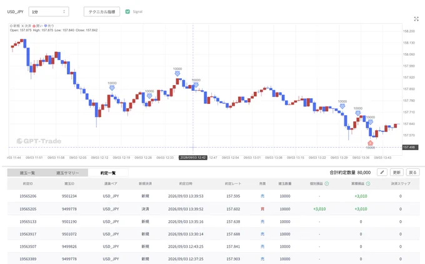The width and height of the screenshot is (425, 264).
Task: Click the sell marker near 12:12
Action: (112, 88)
